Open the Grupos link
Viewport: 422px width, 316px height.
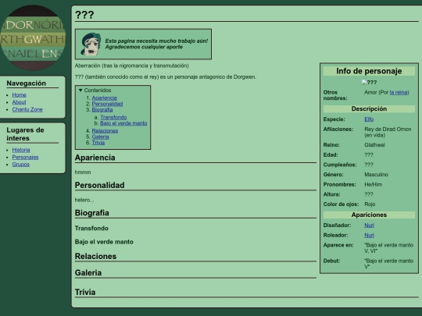coord(21,164)
